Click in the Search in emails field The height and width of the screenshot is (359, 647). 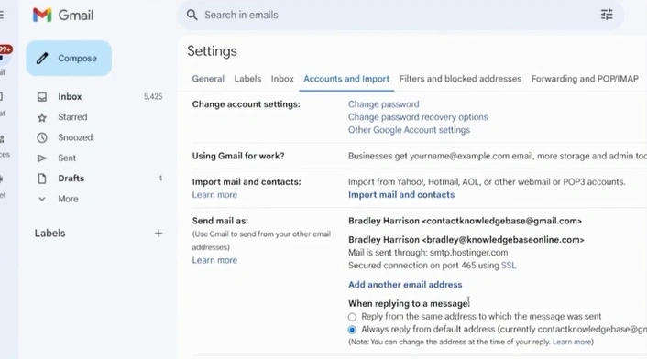(400, 16)
